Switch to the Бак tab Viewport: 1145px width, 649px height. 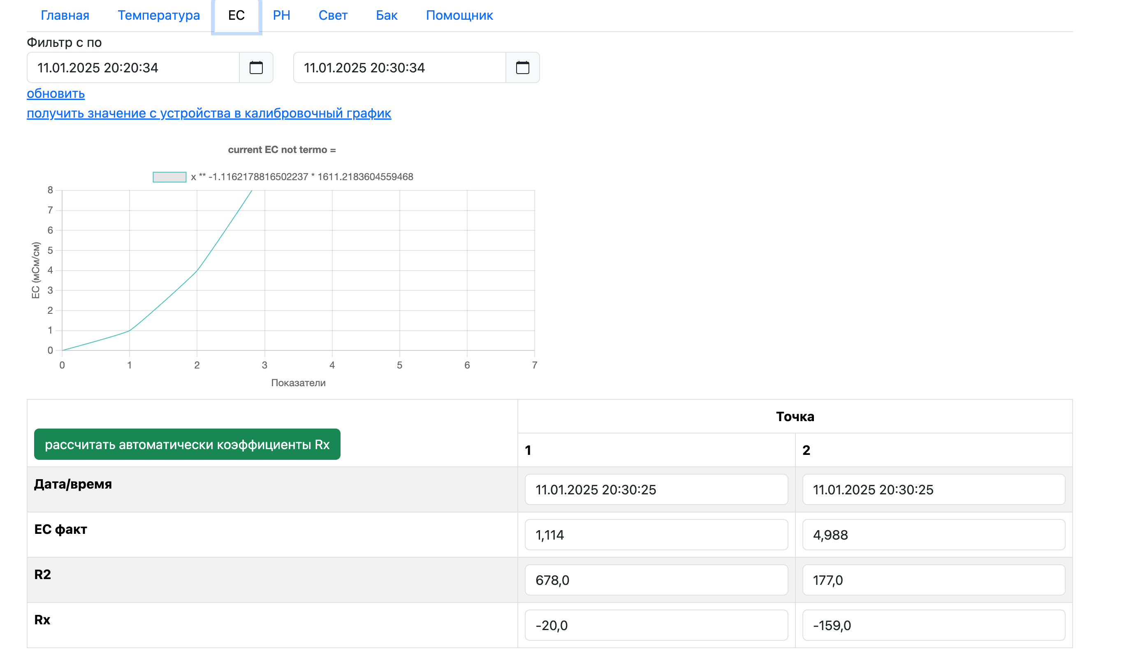(x=387, y=16)
